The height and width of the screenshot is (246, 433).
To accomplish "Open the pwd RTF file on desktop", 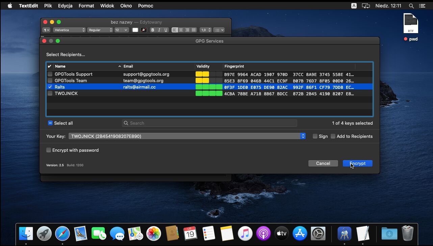I will point(410,24).
